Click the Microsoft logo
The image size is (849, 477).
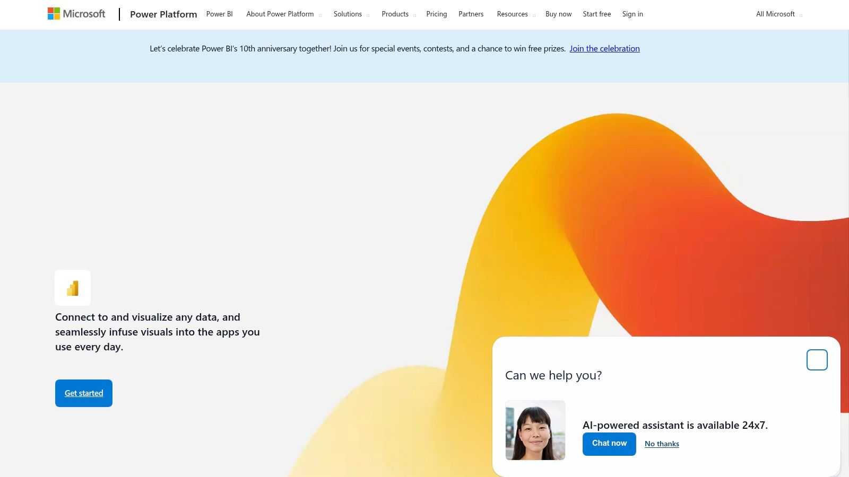(x=76, y=14)
